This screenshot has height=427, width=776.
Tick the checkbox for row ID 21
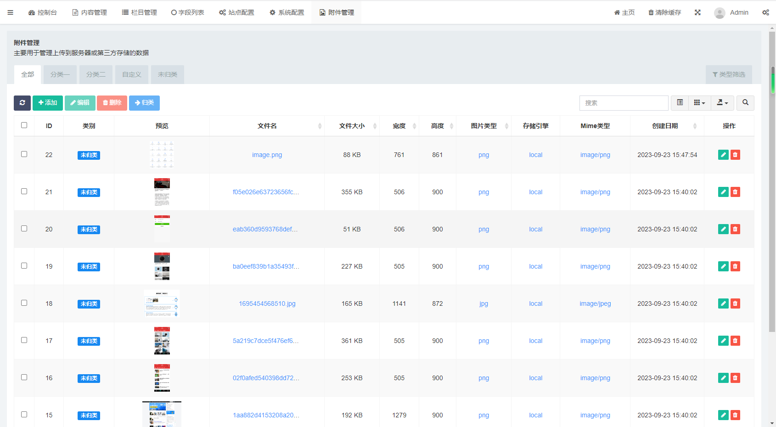tap(24, 191)
